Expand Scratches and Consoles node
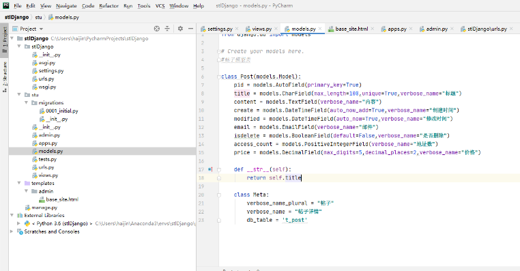This screenshot has width=520, height=271. [12, 231]
